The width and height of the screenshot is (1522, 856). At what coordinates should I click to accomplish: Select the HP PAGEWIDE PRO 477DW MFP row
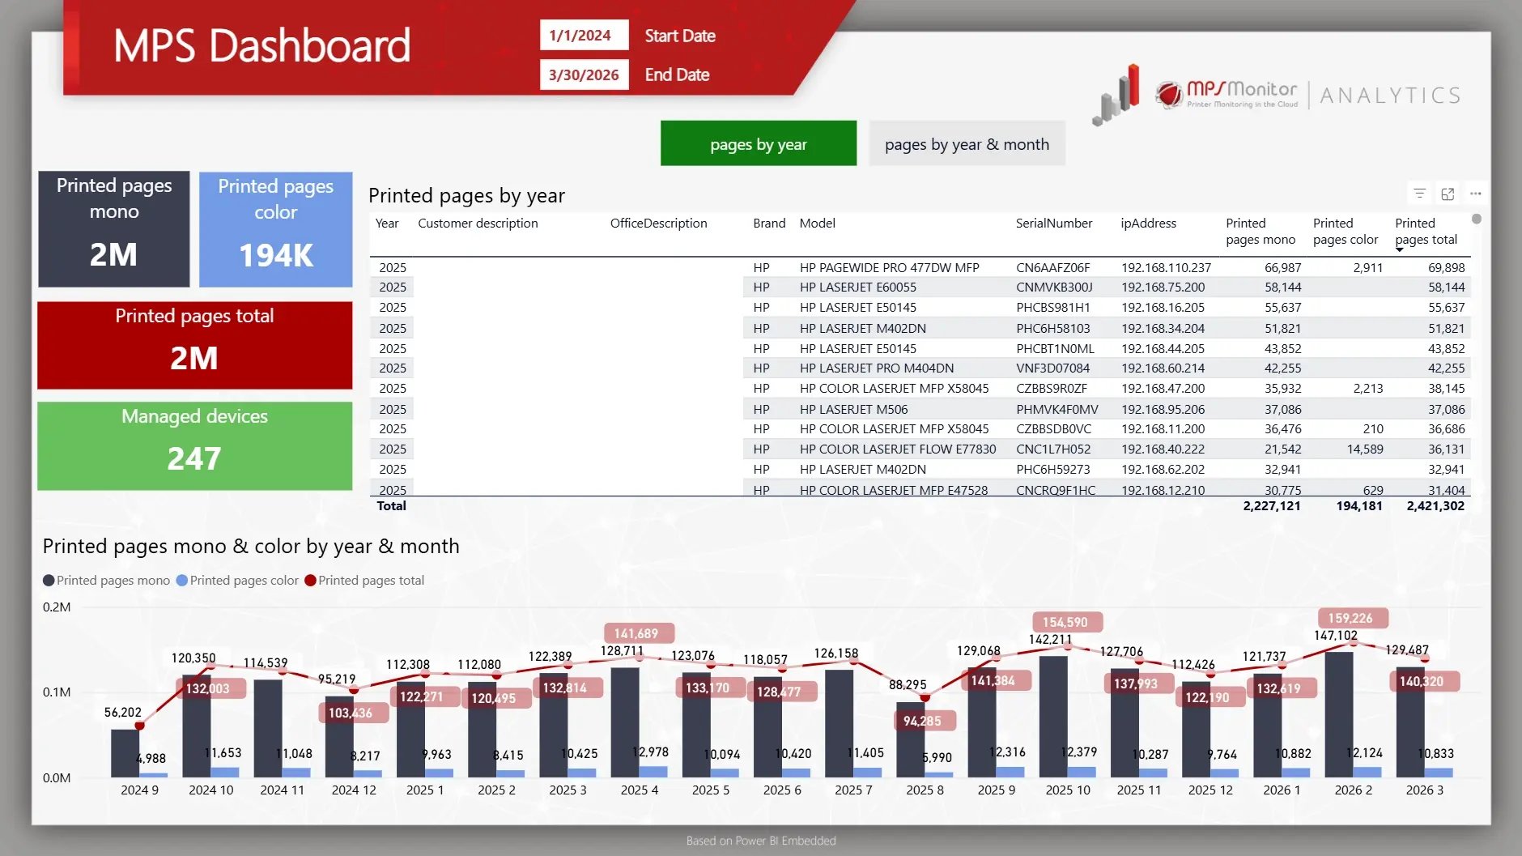889,268
